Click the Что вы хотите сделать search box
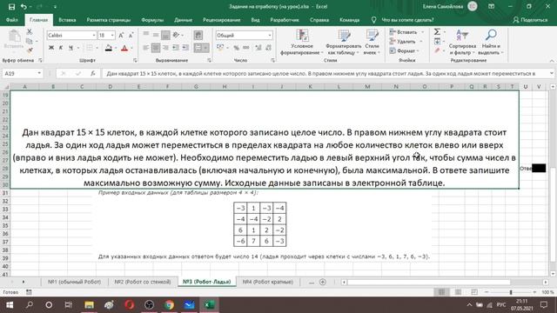The image size is (557, 313). tap(407, 20)
